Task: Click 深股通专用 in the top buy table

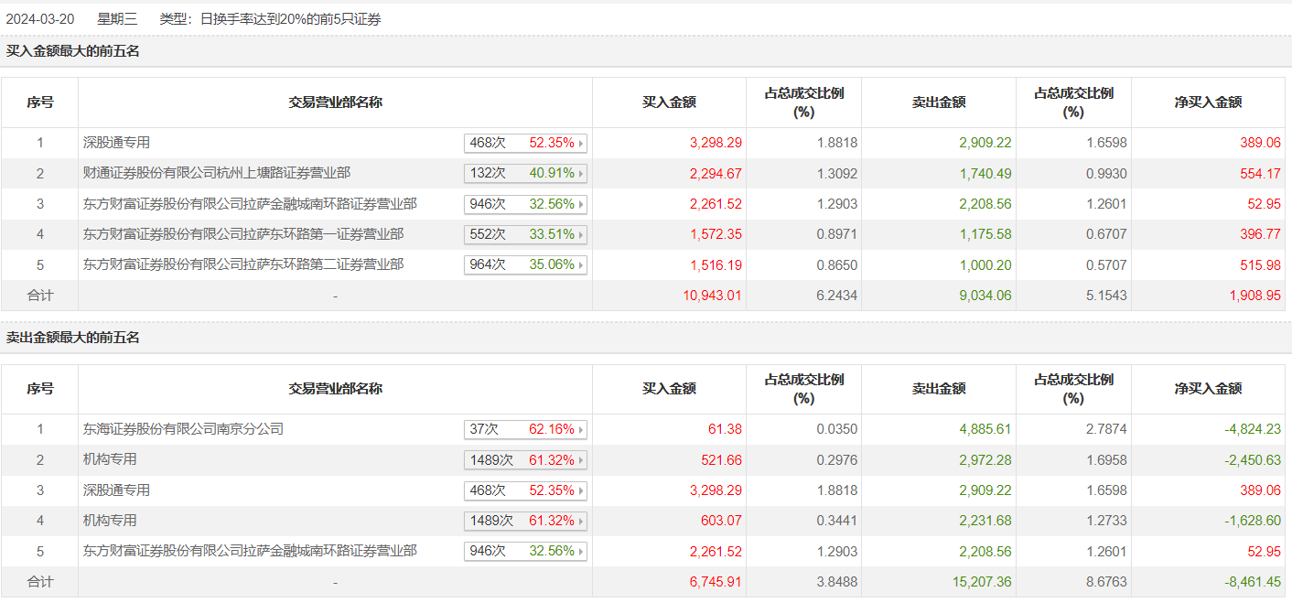Action: coord(116,143)
